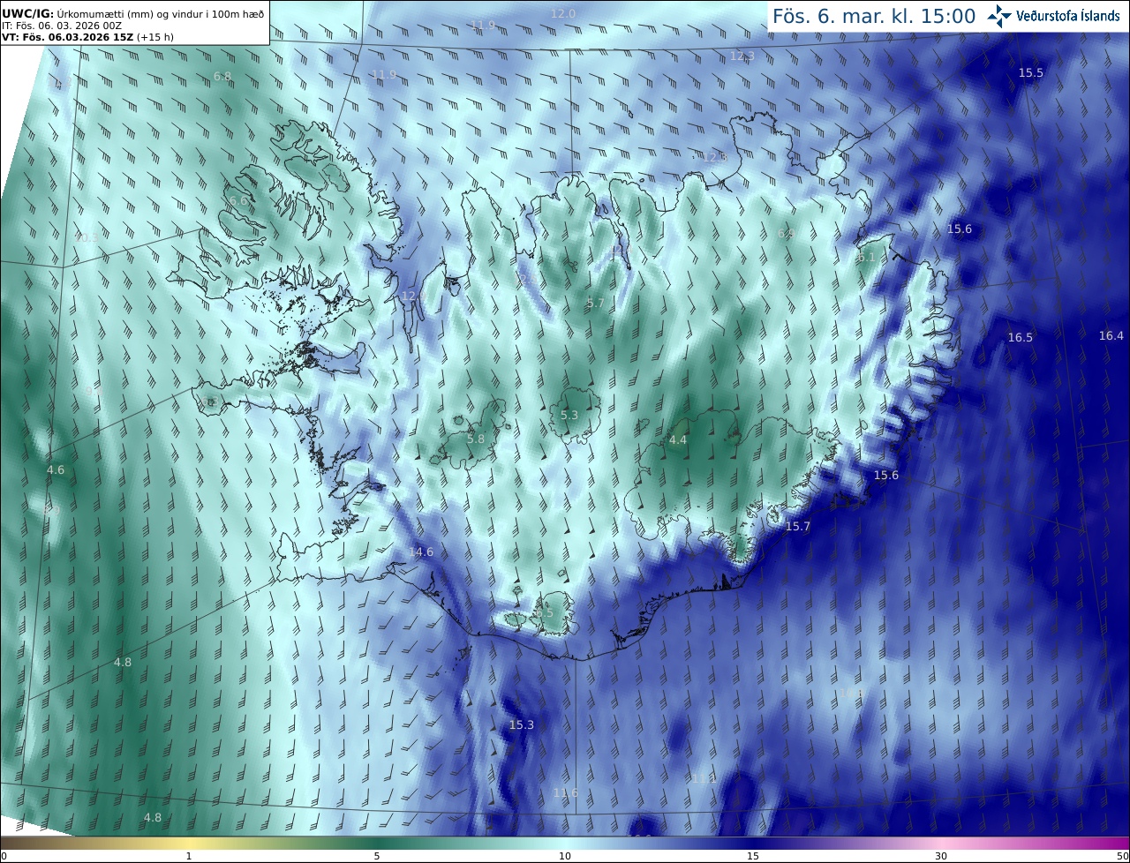Click the 15.3 value label on the map
The width and height of the screenshot is (1130, 863).
[x=522, y=724]
